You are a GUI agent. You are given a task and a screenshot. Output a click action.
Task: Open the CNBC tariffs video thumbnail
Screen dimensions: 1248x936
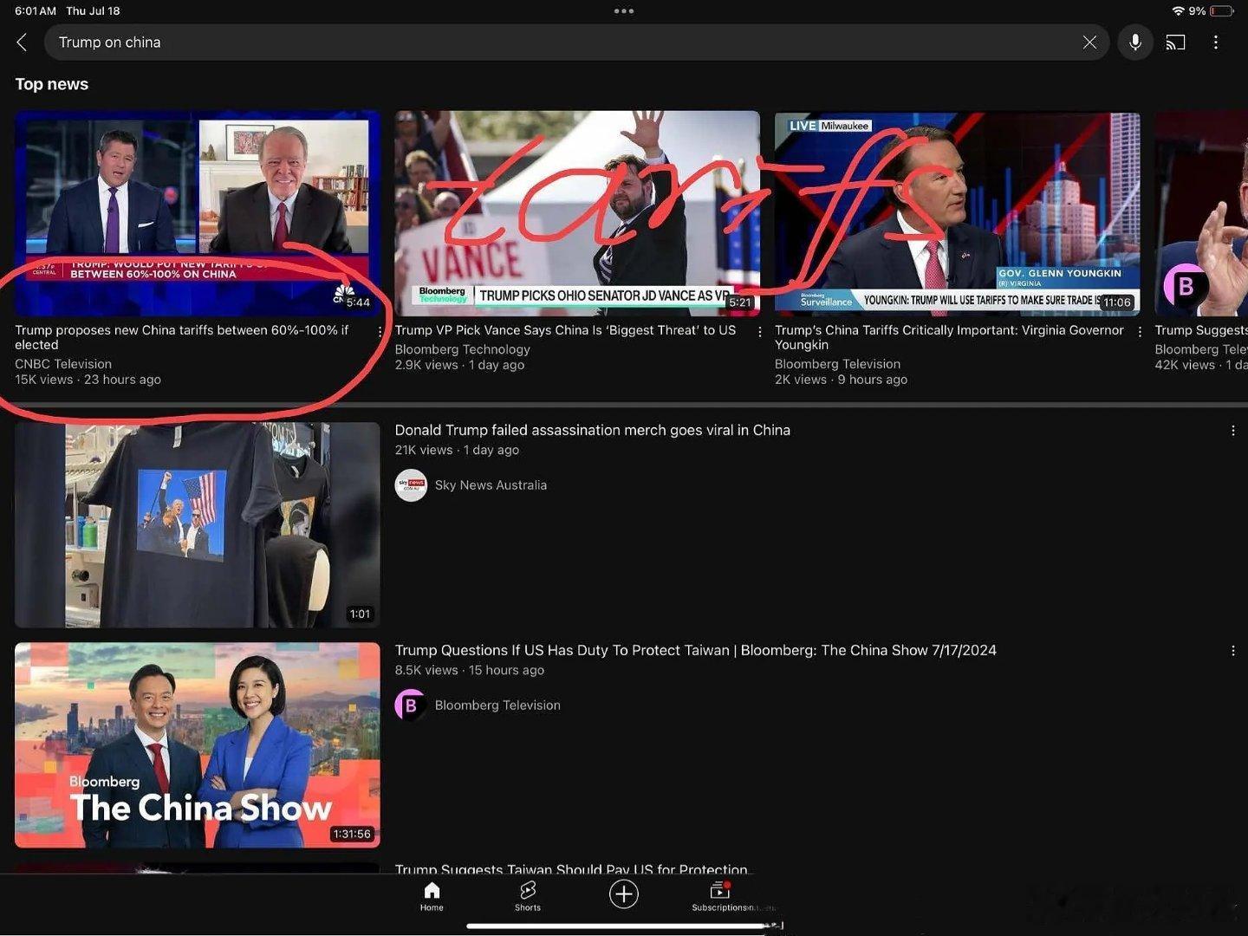click(198, 213)
